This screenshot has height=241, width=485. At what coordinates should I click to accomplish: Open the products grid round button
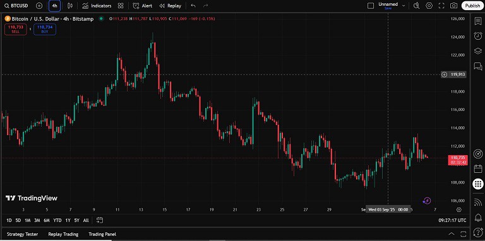[478, 184]
